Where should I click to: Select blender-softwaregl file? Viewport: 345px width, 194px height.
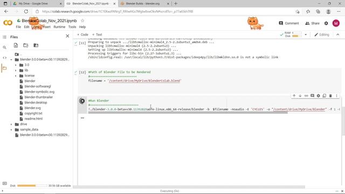pos(38,86)
